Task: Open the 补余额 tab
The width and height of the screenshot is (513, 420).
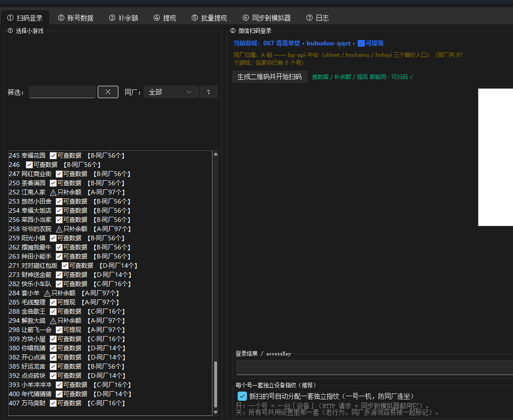Action: [x=124, y=18]
